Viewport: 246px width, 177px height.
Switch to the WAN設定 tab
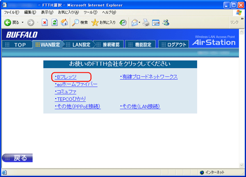click(48, 45)
